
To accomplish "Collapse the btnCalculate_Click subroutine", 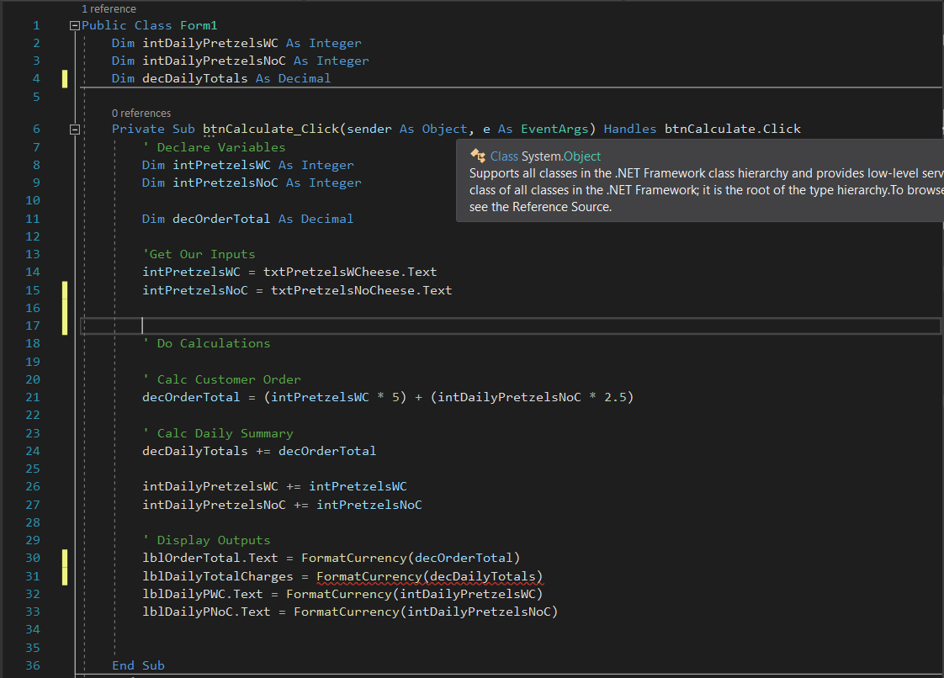I will tap(74, 129).
